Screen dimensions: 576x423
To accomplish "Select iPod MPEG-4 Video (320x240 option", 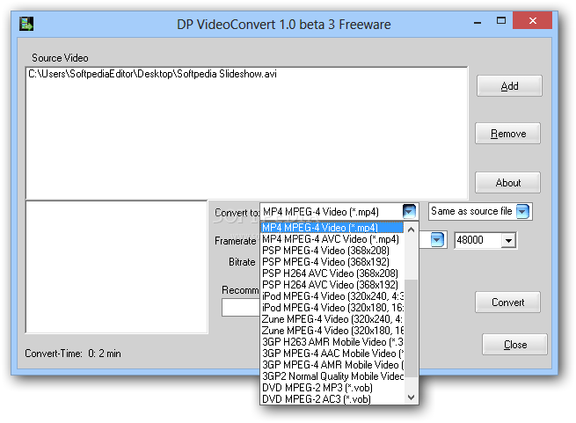I will coord(332,296).
